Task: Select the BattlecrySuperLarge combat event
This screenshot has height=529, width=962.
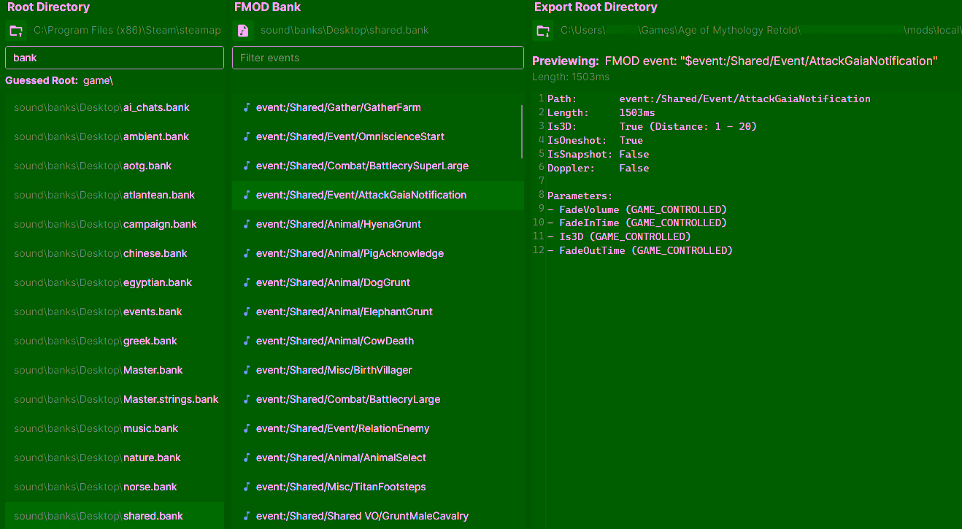Action: (362, 166)
